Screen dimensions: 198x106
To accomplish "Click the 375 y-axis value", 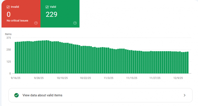I will tap(9, 38).
